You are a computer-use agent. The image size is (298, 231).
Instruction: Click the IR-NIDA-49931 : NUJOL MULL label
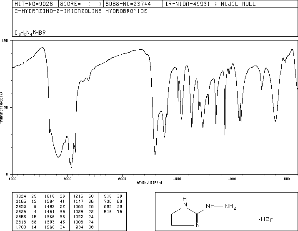(210, 4)
